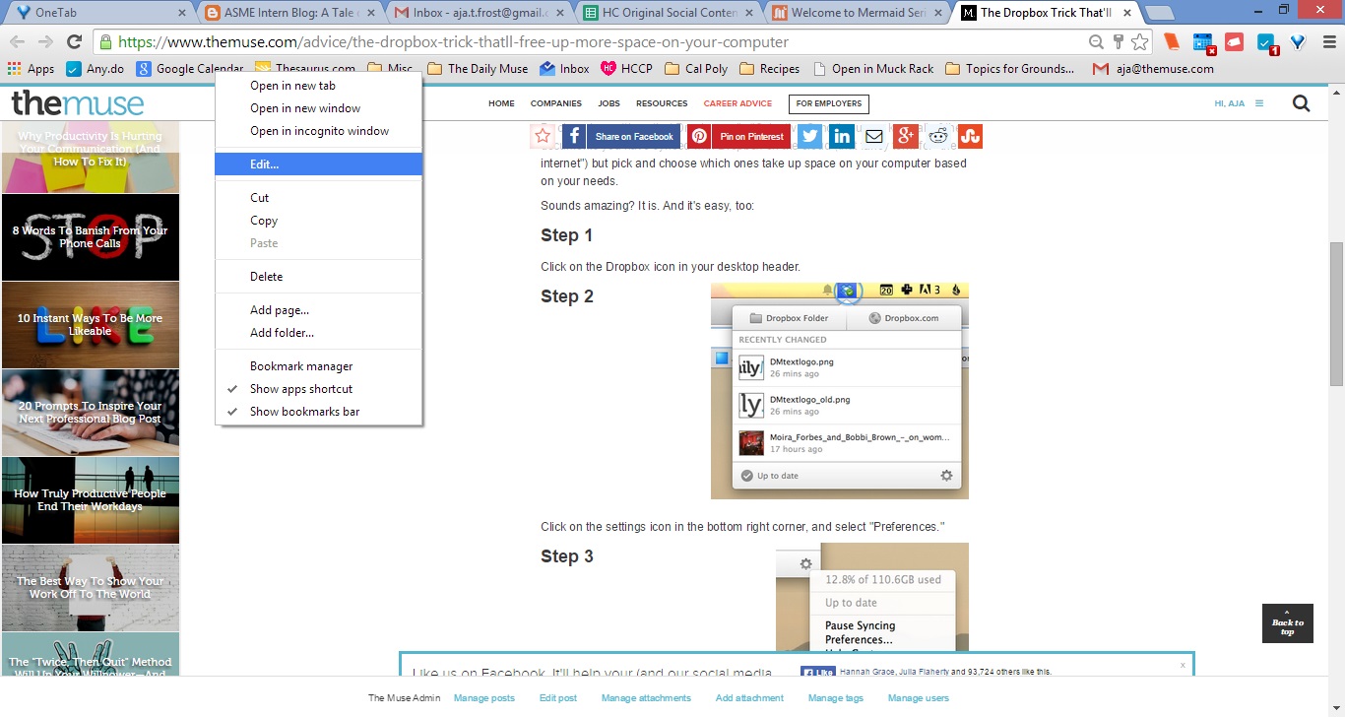
Task: Open the Misc bookmarks folder
Action: [x=390, y=69]
